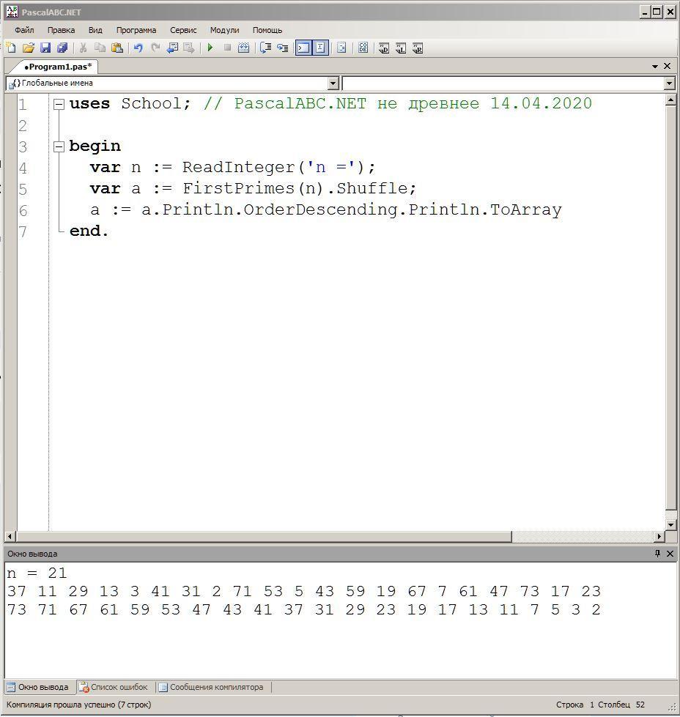This screenshot has width=680, height=717.
Task: Click the toolbar icon labeled L
Action: [x=401, y=48]
